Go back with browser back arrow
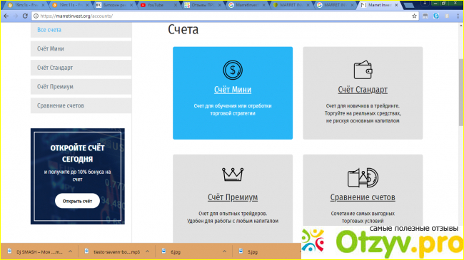The image size is (464, 260). coord(6,16)
